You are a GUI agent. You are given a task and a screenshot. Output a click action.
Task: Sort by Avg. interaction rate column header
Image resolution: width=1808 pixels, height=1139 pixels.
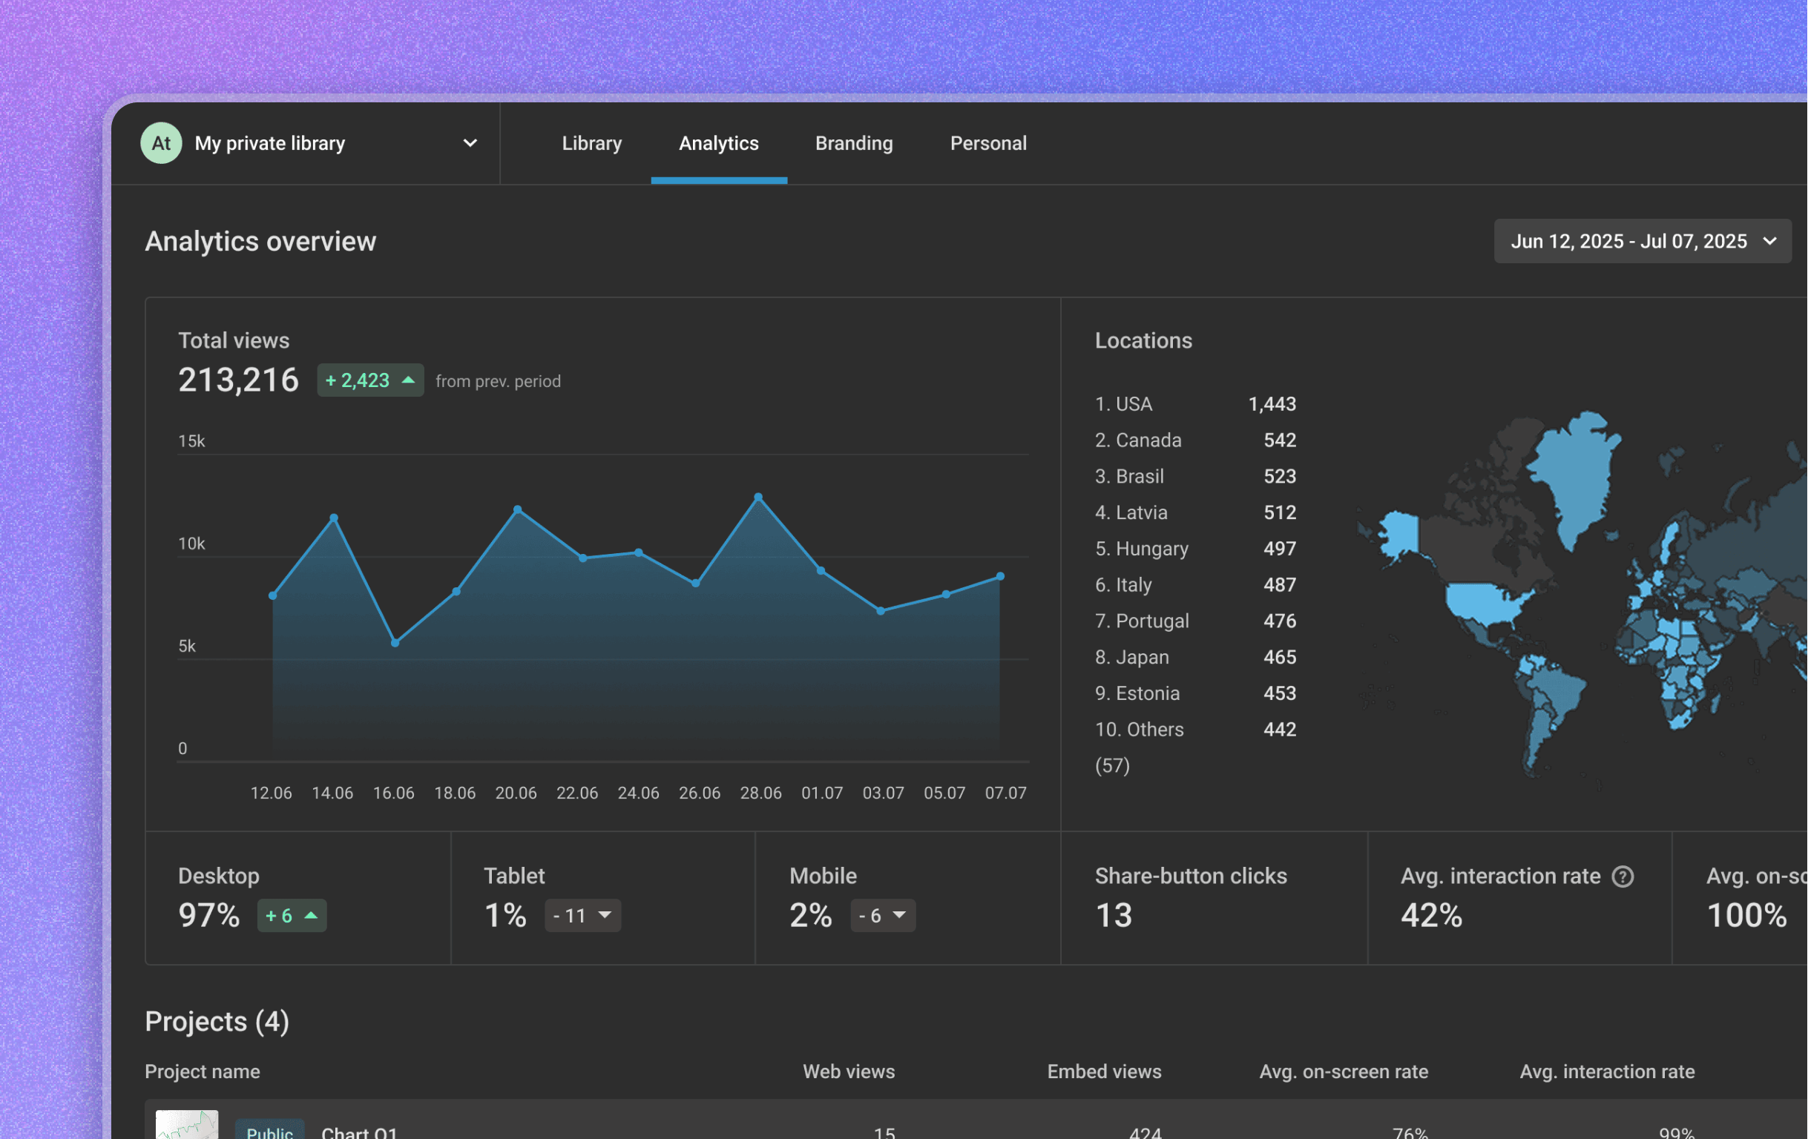coord(1607,1071)
